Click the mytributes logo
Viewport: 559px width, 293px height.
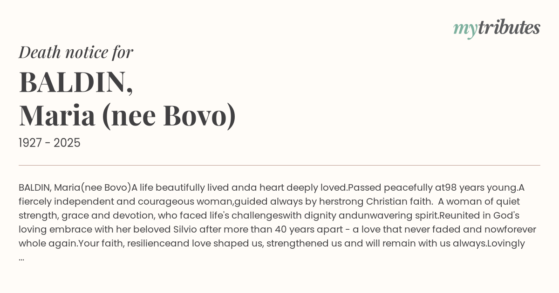click(x=496, y=28)
